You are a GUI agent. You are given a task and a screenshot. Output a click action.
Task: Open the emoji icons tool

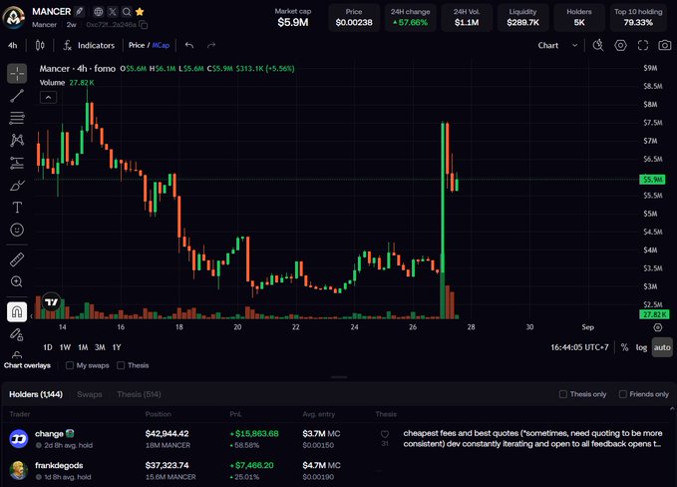pos(17,230)
